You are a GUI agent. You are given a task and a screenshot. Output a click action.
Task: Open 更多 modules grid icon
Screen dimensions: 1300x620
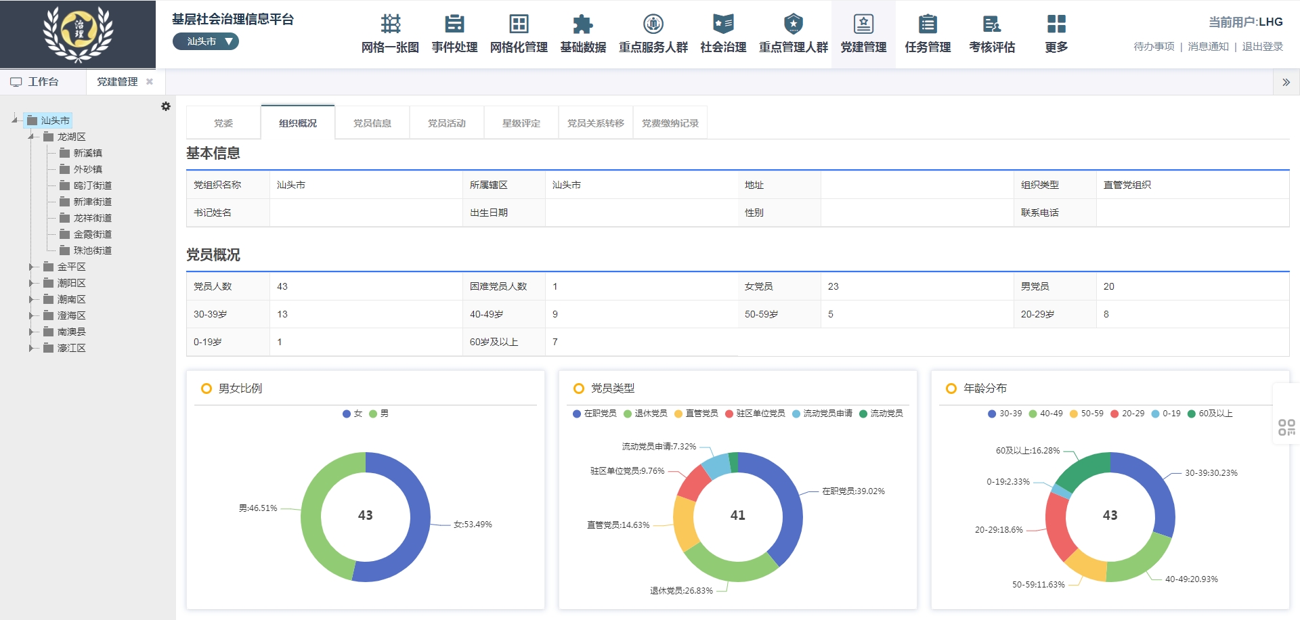[x=1056, y=34]
